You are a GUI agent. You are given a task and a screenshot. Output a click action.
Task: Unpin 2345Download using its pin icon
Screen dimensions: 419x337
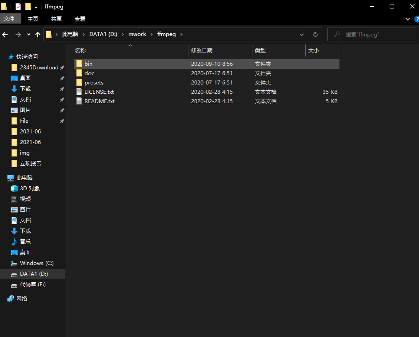point(62,68)
